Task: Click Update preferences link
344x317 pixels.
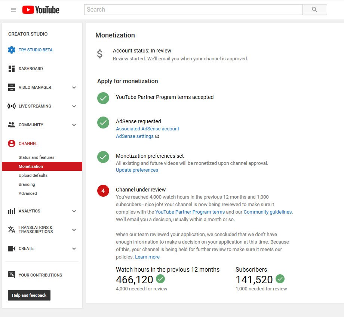Action: click(x=137, y=170)
